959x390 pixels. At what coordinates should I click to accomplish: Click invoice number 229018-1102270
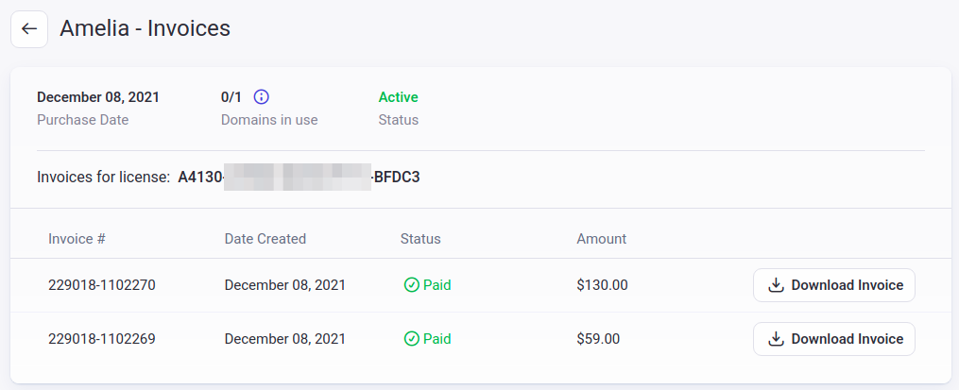(x=101, y=285)
